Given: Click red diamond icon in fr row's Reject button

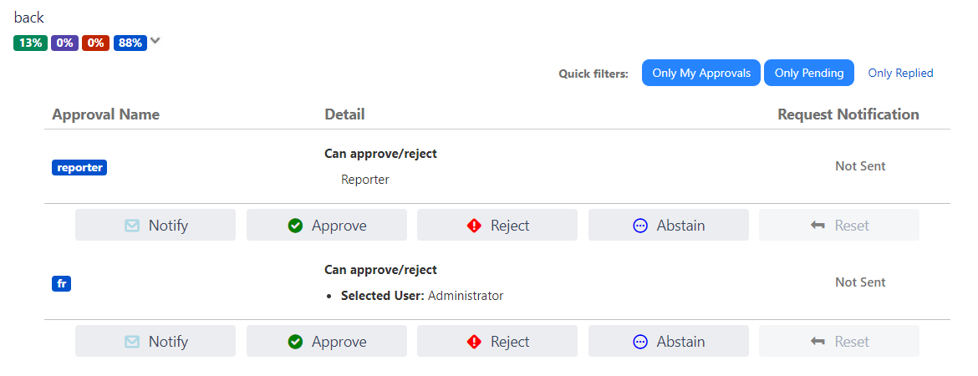Looking at the screenshot, I should tap(474, 342).
